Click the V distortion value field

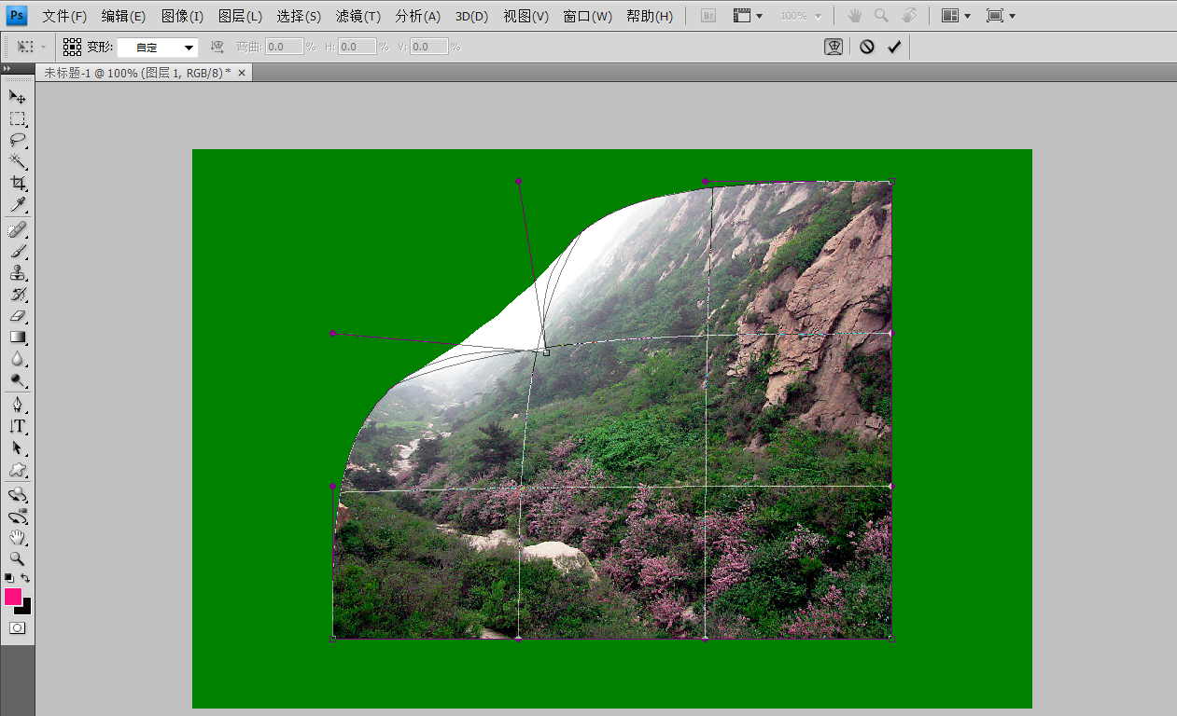[429, 47]
